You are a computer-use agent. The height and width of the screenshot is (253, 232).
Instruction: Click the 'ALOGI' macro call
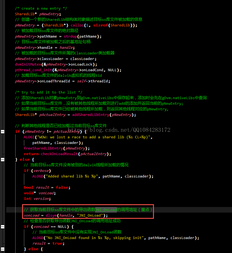[29, 137]
